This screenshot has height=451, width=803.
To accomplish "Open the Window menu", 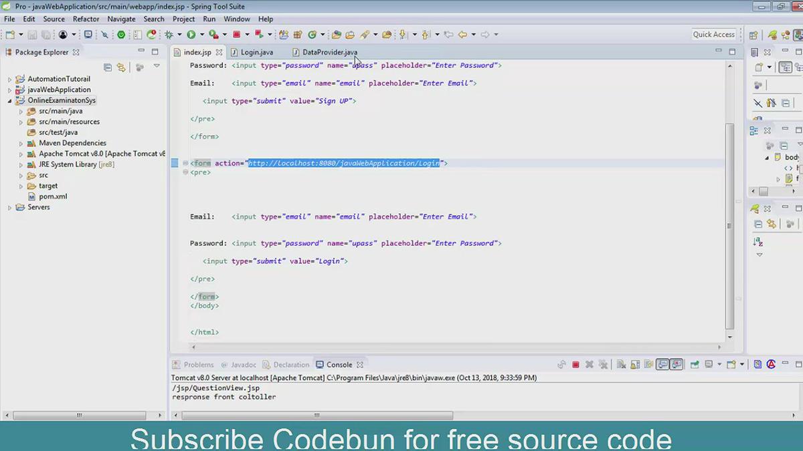I will pyautogui.click(x=237, y=19).
